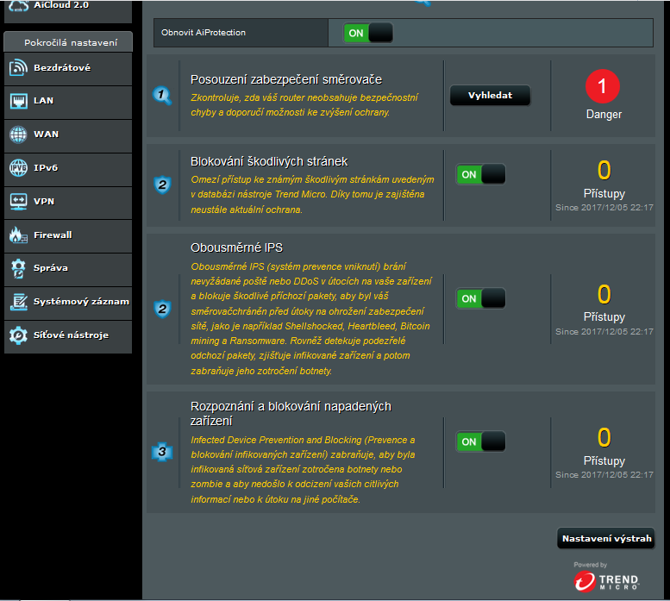Screen dimensions: 670x601
Task: Open the Firewall menu entry
Action: point(68,235)
